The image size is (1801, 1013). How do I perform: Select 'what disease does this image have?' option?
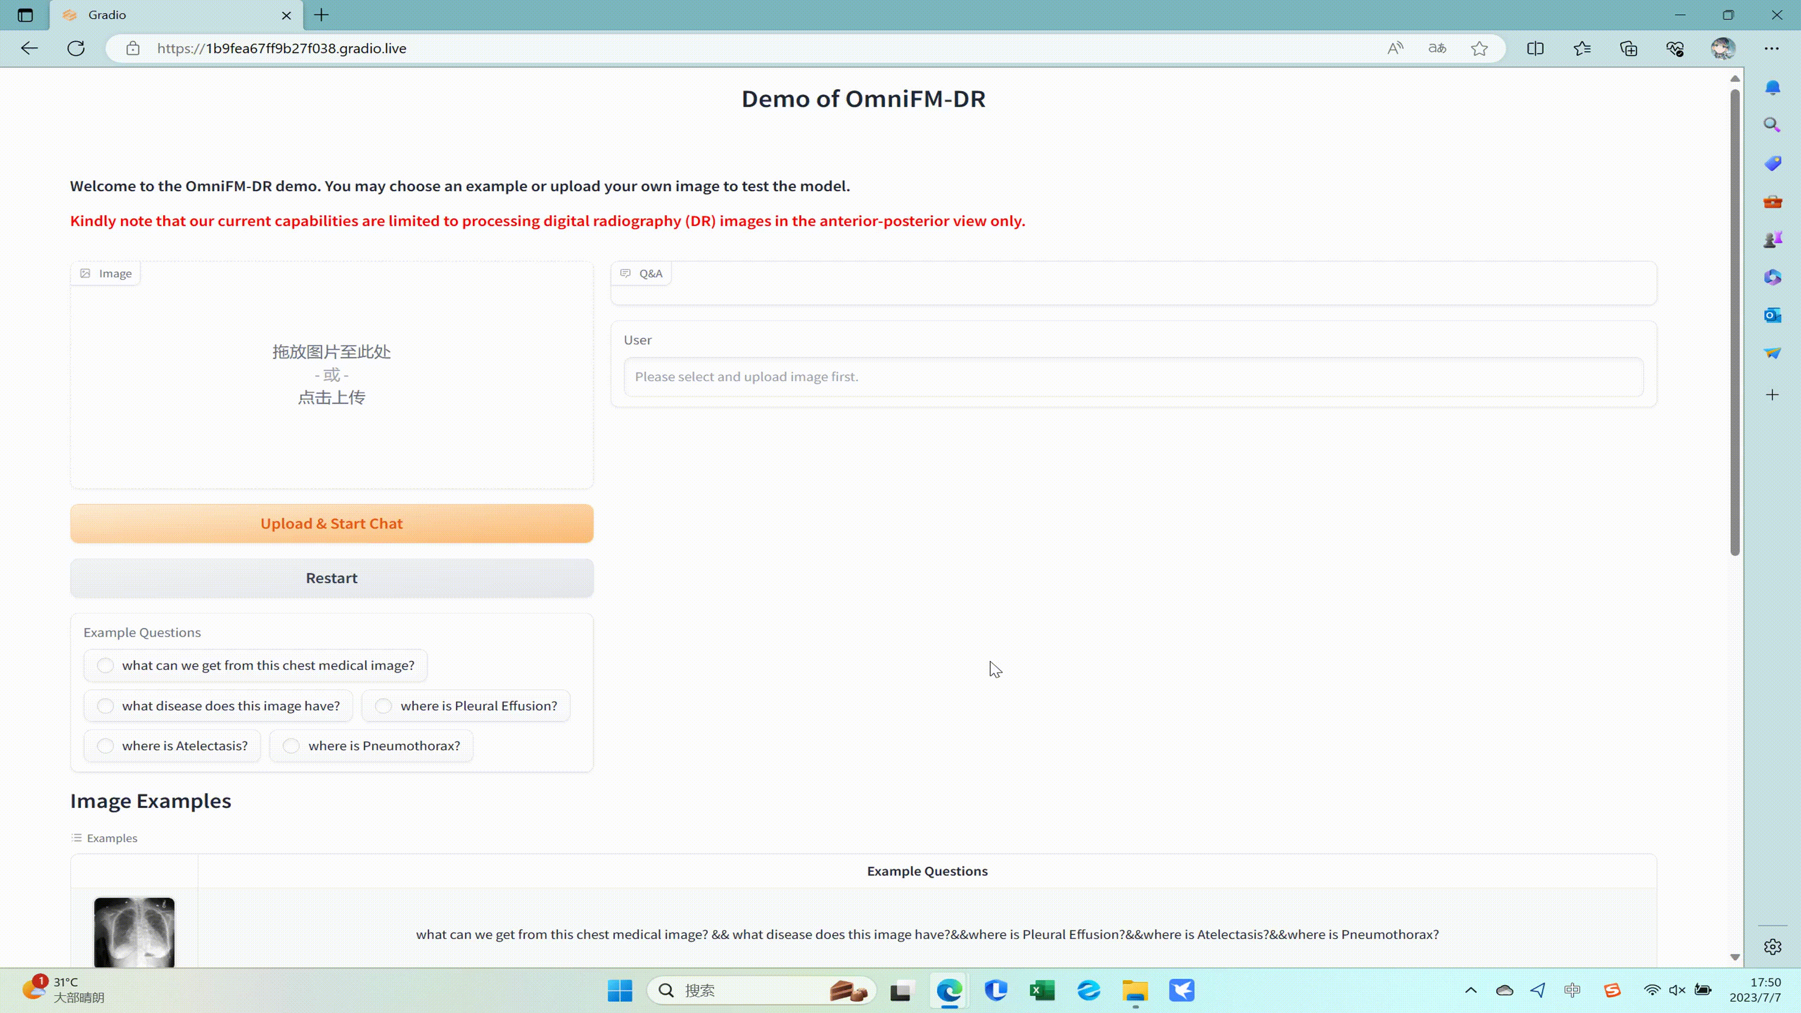106,705
